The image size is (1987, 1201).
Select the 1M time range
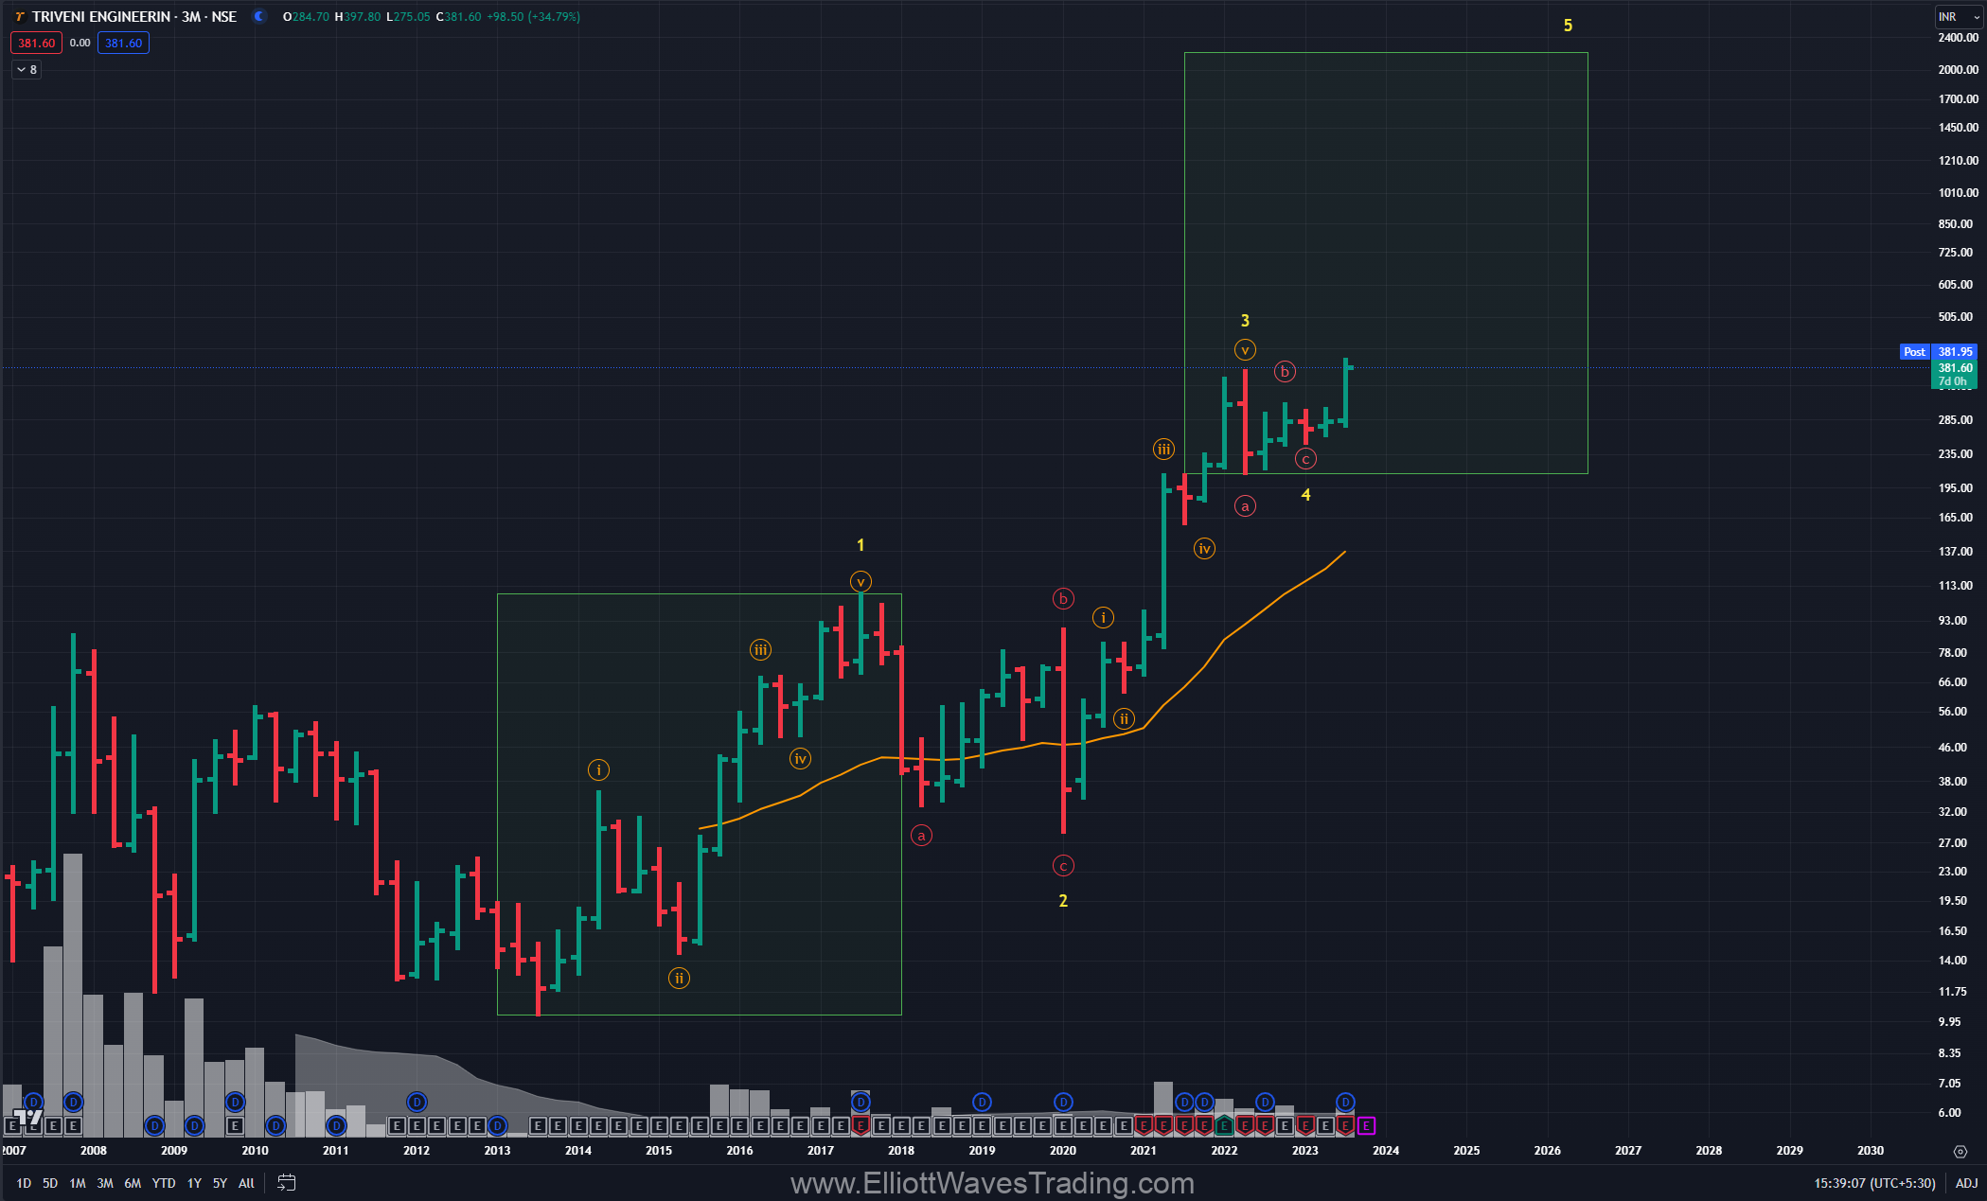point(78,1183)
